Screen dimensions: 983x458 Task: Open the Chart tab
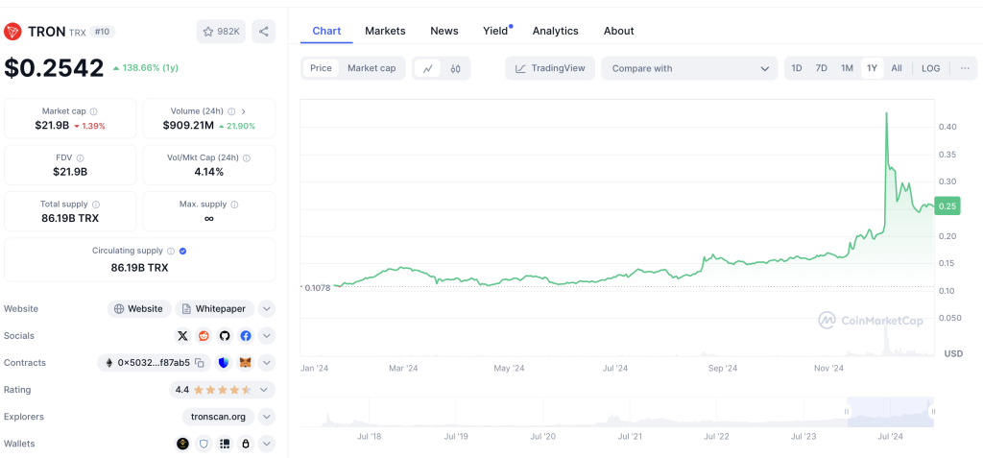coord(326,31)
